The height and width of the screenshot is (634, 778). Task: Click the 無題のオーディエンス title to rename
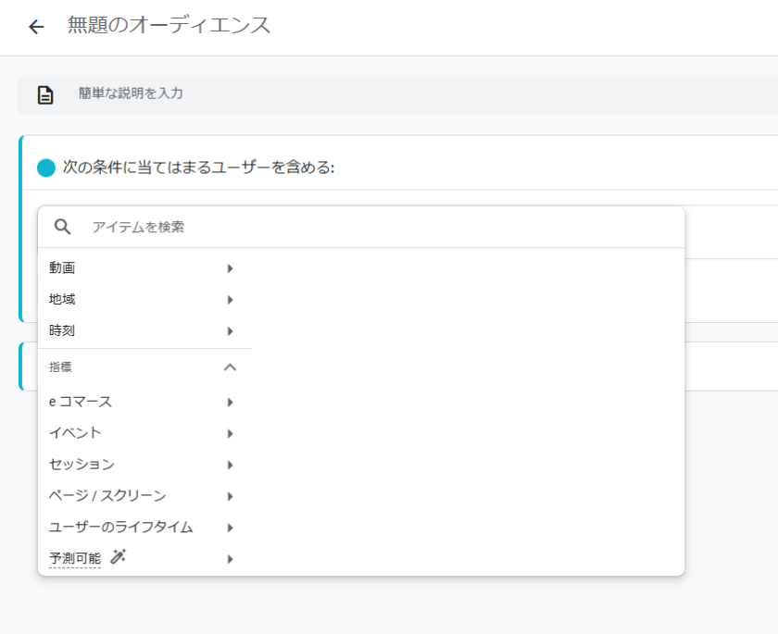(x=169, y=26)
